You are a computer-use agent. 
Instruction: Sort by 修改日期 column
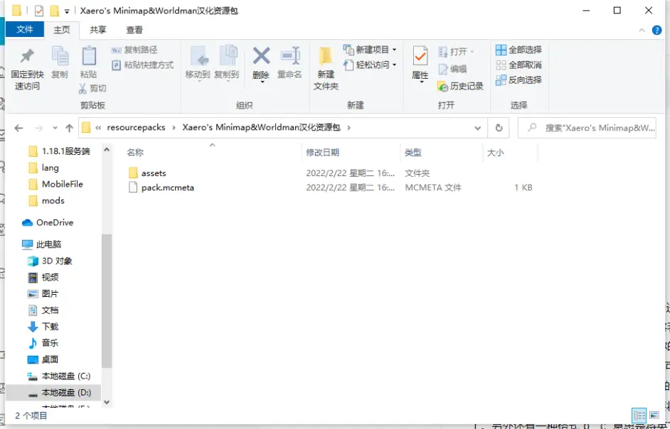click(323, 153)
